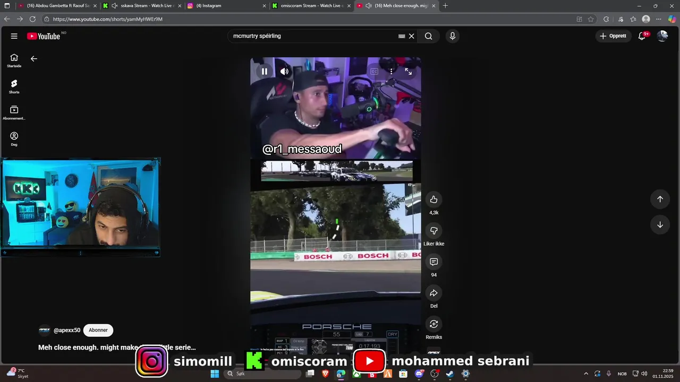Dislike the Short (Liker ikke)
Image resolution: width=680 pixels, height=382 pixels.
pos(433,231)
